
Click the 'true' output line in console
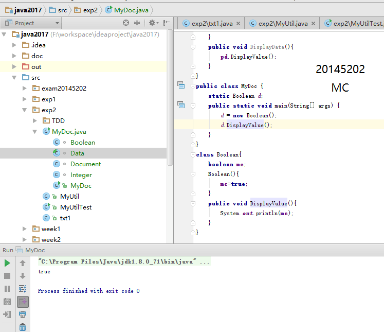pyautogui.click(x=44, y=272)
